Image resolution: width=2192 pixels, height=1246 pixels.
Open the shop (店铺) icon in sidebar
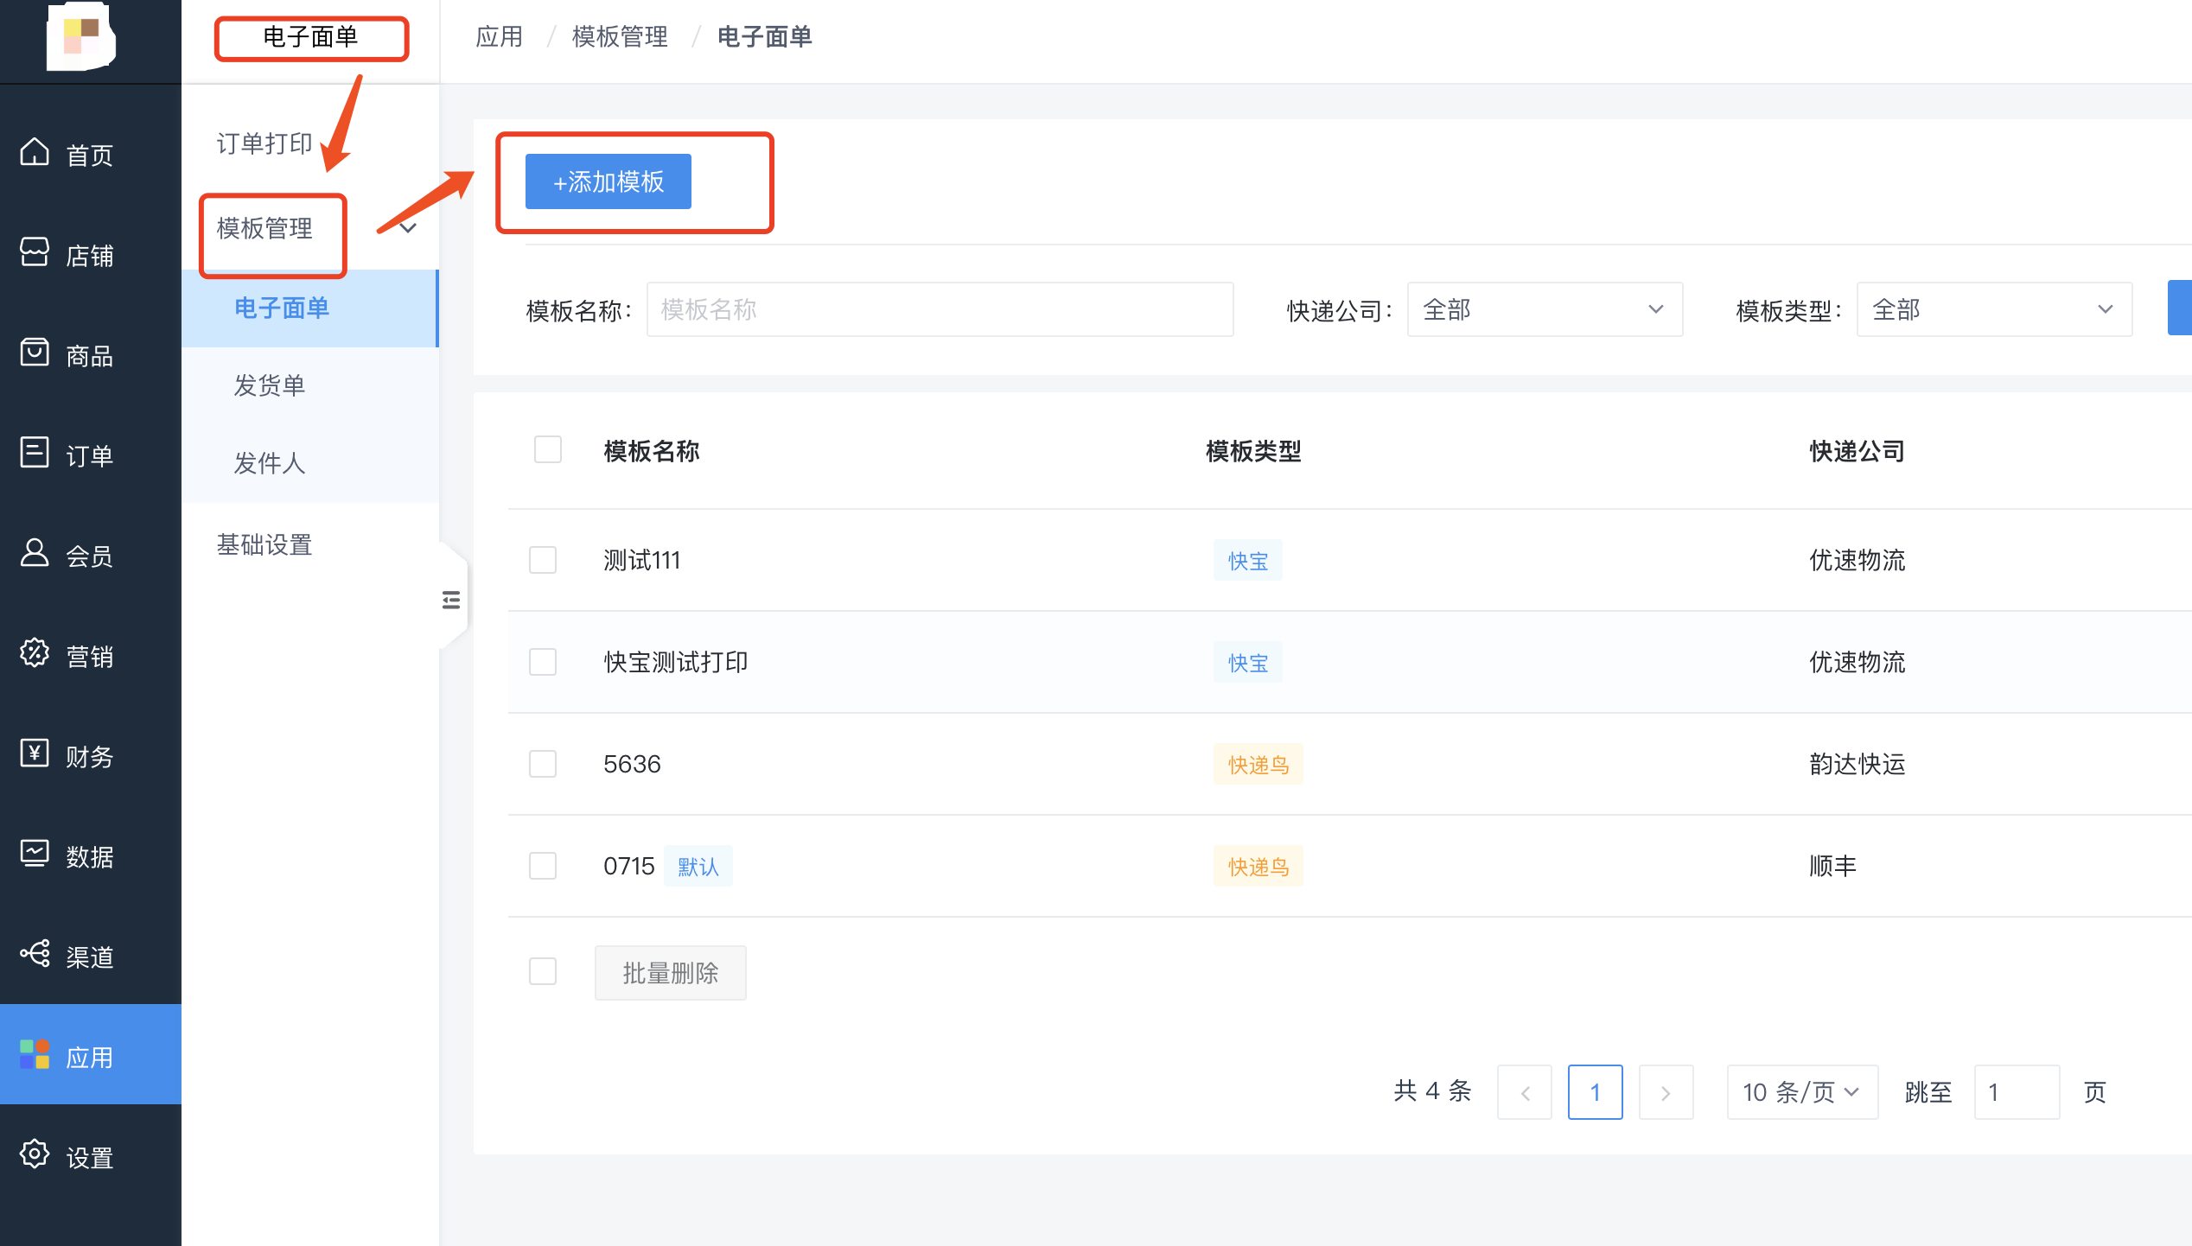(x=35, y=252)
